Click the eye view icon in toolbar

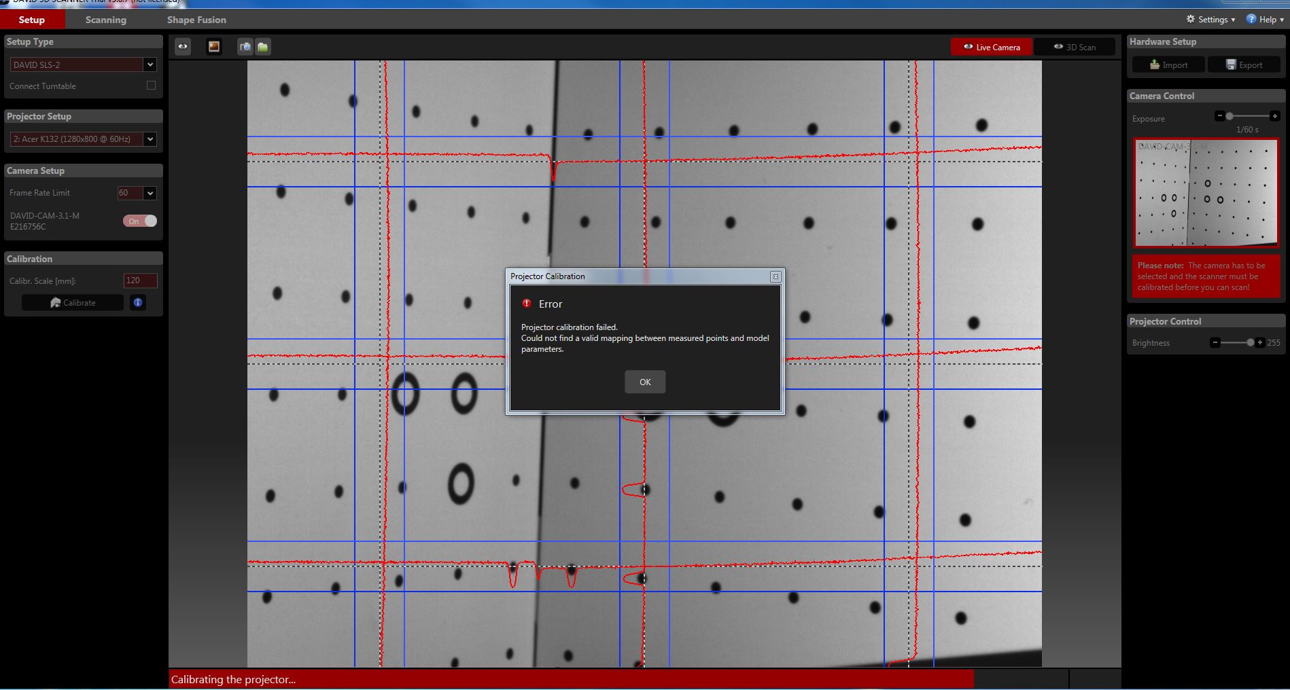[183, 47]
